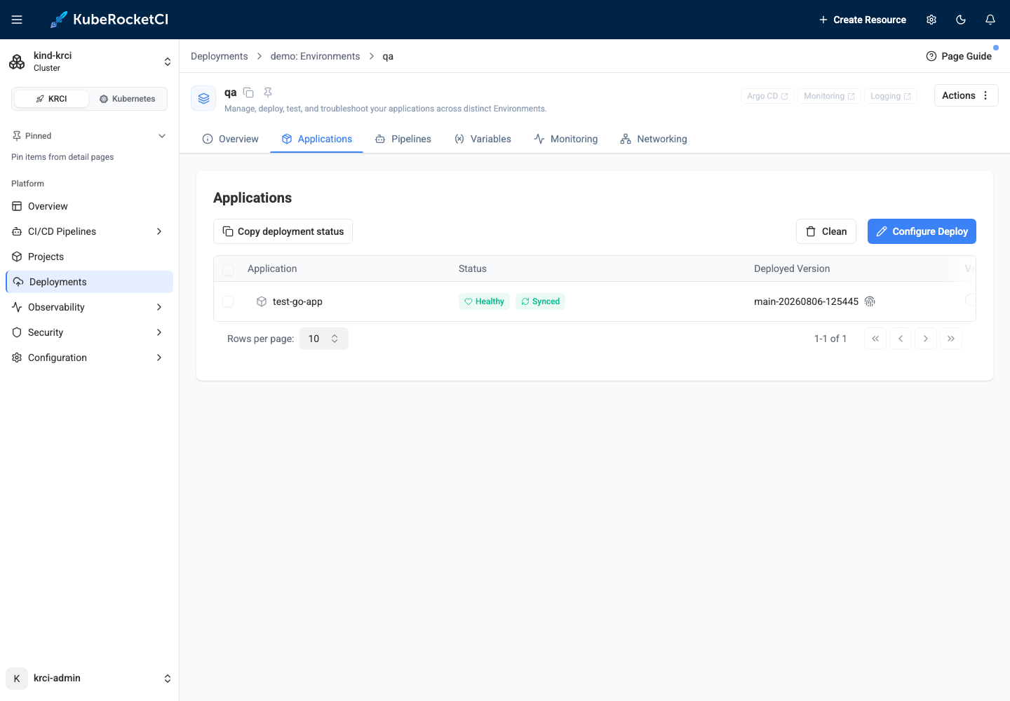Click the Projects sidebar icon

[17, 257]
